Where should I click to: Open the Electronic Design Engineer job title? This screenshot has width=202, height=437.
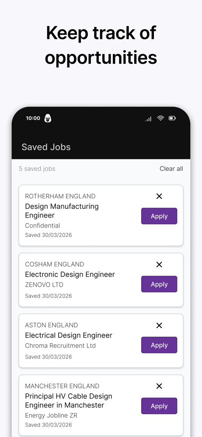click(70, 274)
